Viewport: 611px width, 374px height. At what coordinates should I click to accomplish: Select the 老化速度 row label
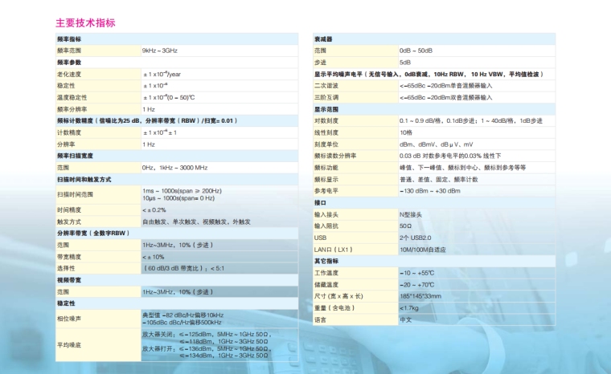[x=69, y=73]
